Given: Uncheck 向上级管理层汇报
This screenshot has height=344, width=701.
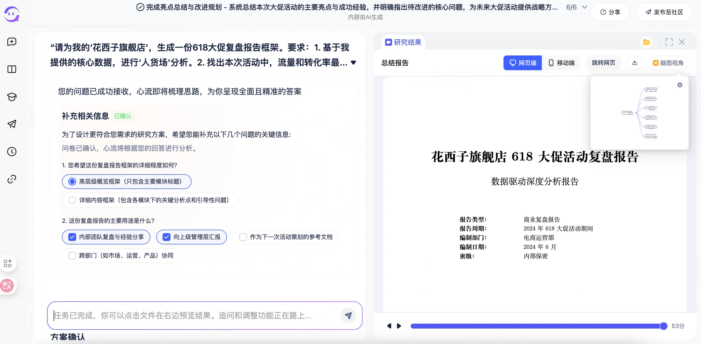Looking at the screenshot, I should click(x=191, y=237).
